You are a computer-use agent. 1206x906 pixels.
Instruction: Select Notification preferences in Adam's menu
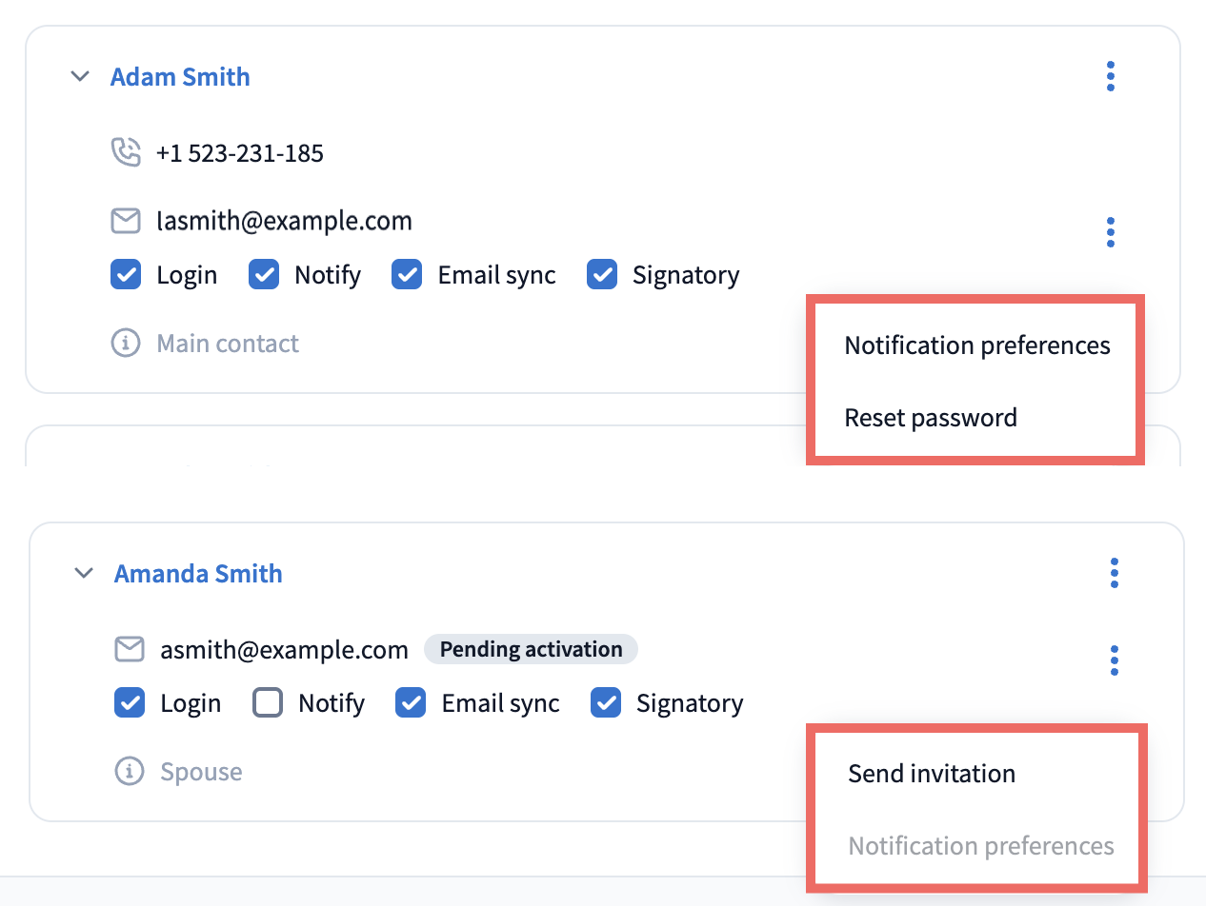point(976,345)
